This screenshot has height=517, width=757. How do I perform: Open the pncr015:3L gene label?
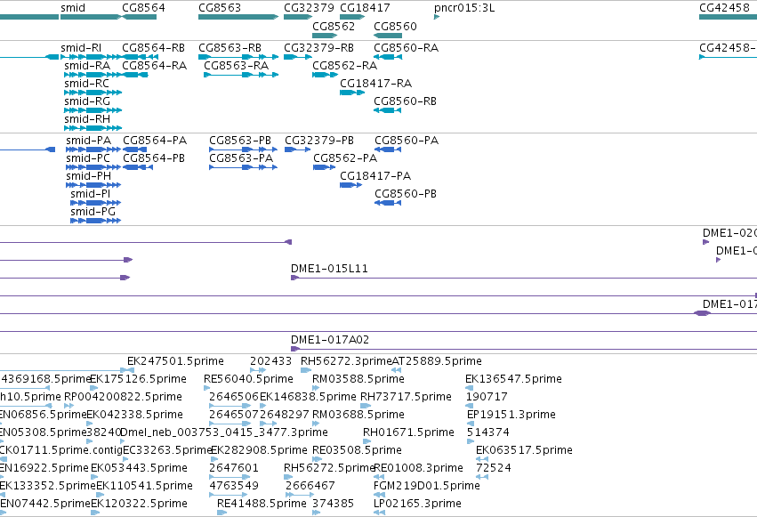[464, 8]
